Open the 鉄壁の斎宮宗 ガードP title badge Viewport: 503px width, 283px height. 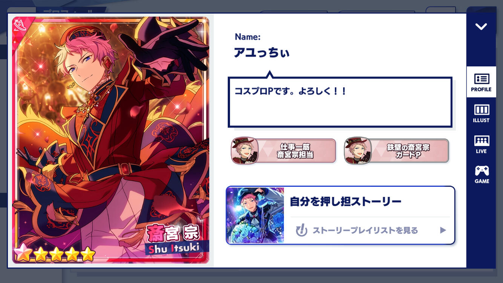tap(397, 151)
